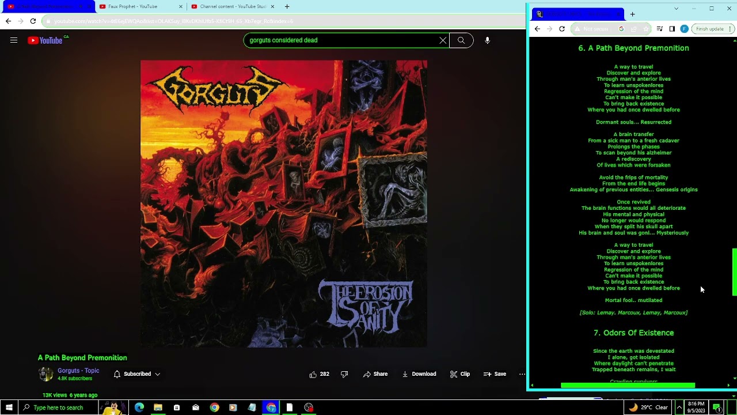The image size is (737, 415).
Task: Click the Not secure warning in address bar
Action: [591, 29]
